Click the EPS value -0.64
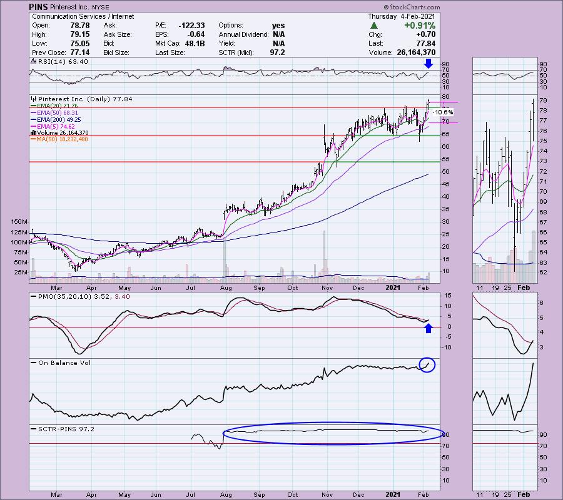 [x=196, y=34]
